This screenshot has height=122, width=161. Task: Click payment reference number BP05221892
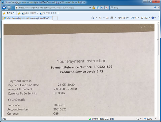[103, 67]
